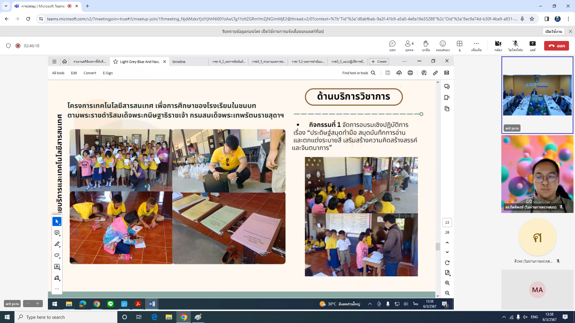Rotate the page view
575x323 pixels.
point(447,263)
